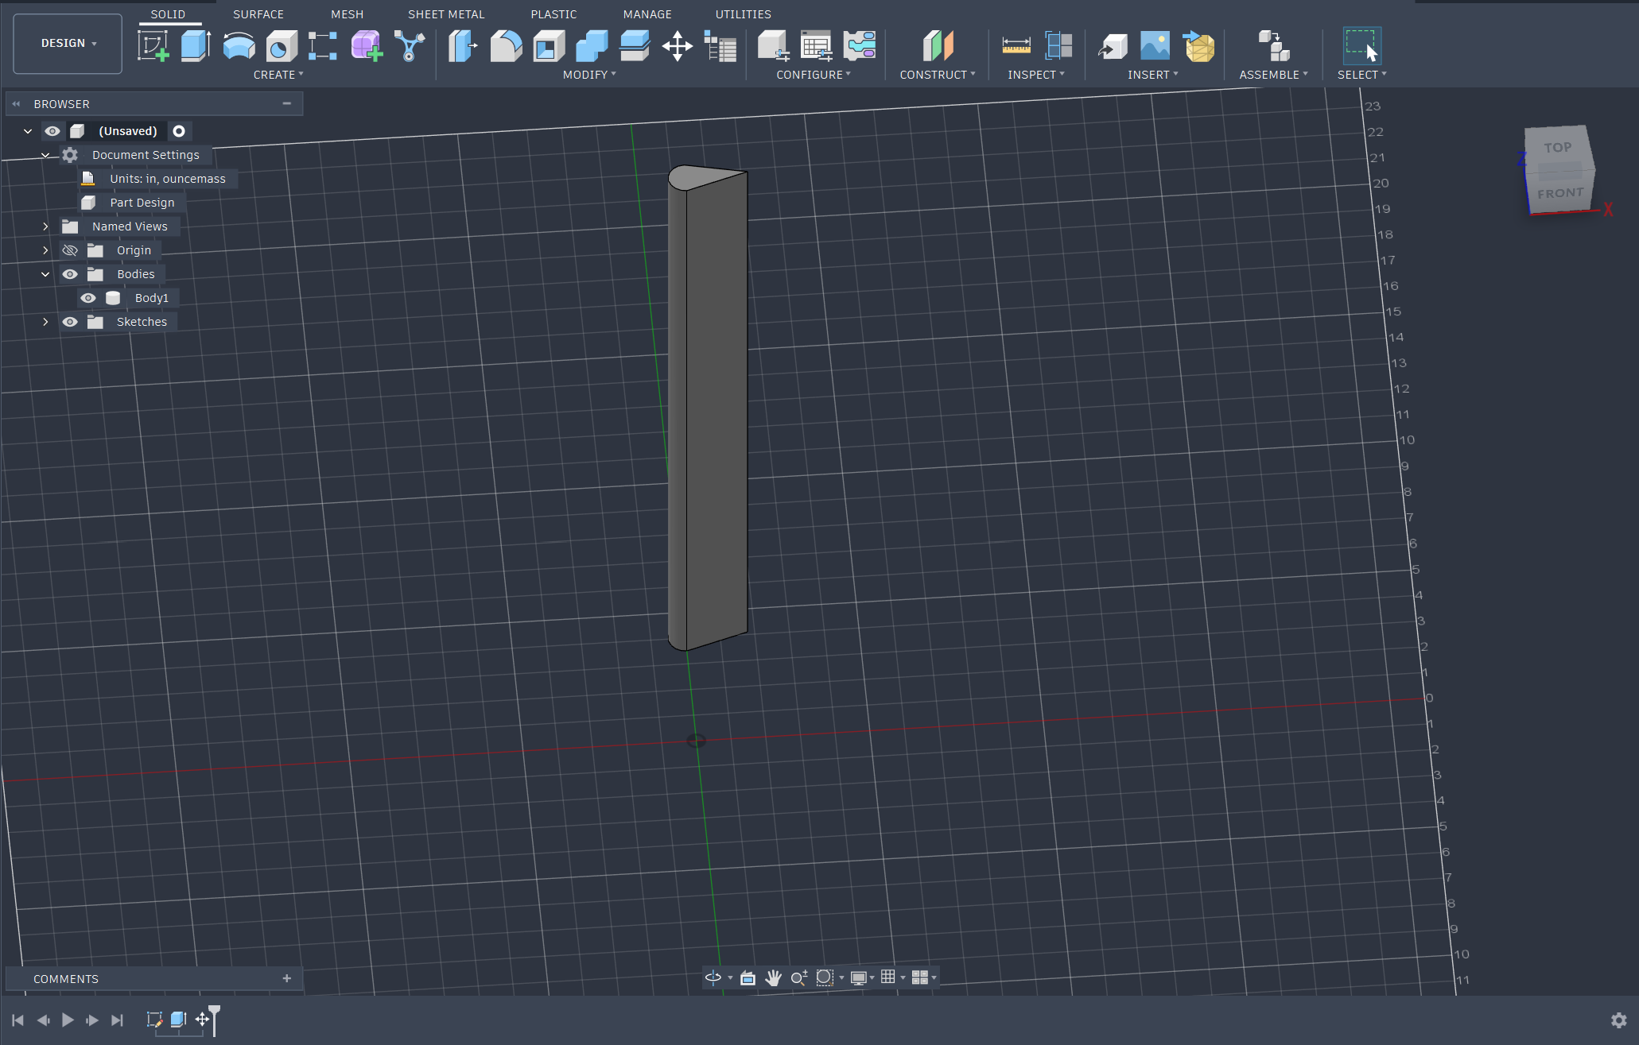Viewport: 1639px width, 1045px height.
Task: Select the Press Pull tool
Action: click(x=463, y=46)
